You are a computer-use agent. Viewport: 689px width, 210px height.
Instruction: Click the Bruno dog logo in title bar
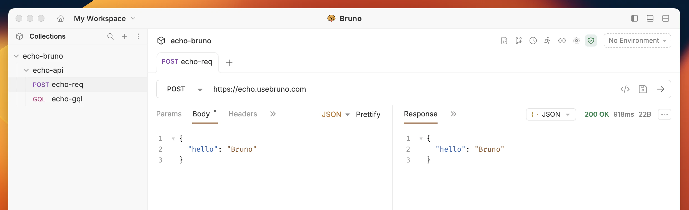(331, 19)
